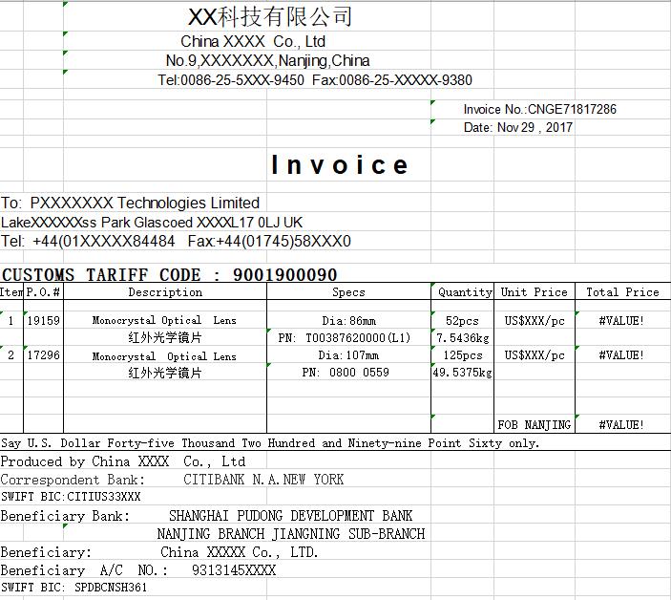Select the CUSTOMS TARIFF CODE 9001900090 row
Image resolution: width=671 pixels, height=600 pixels.
[170, 274]
